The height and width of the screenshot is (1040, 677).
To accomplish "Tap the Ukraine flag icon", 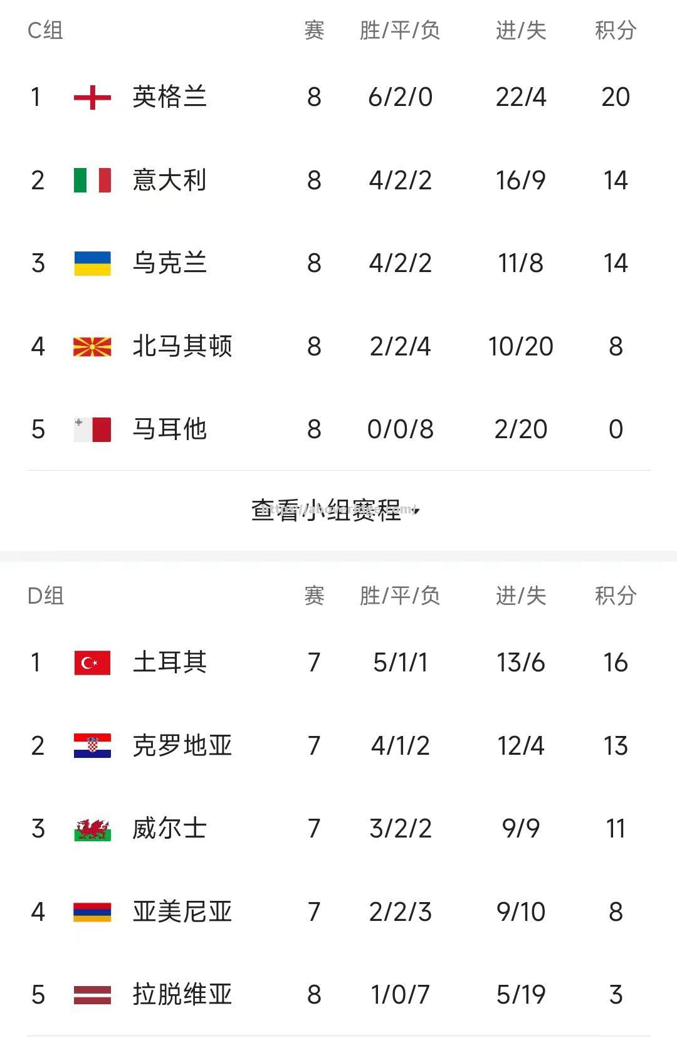I will (x=92, y=263).
